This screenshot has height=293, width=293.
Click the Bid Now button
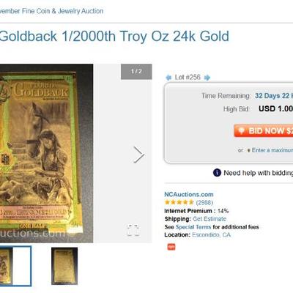tap(264, 130)
